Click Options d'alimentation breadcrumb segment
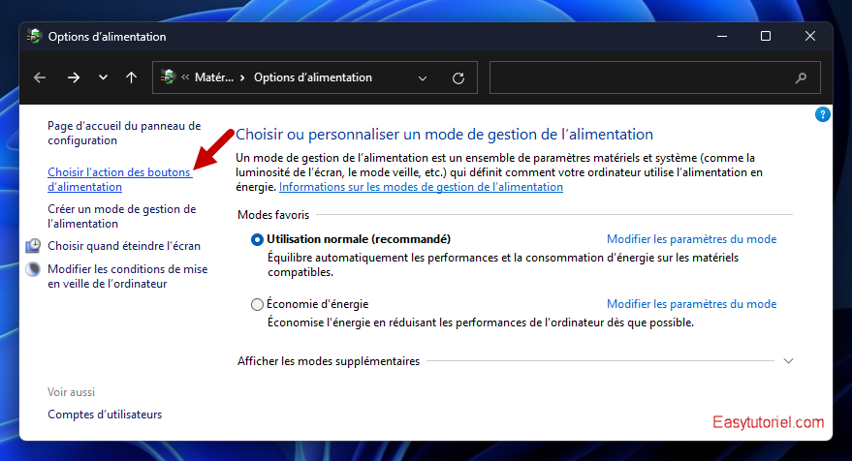852x461 pixels. 313,77
